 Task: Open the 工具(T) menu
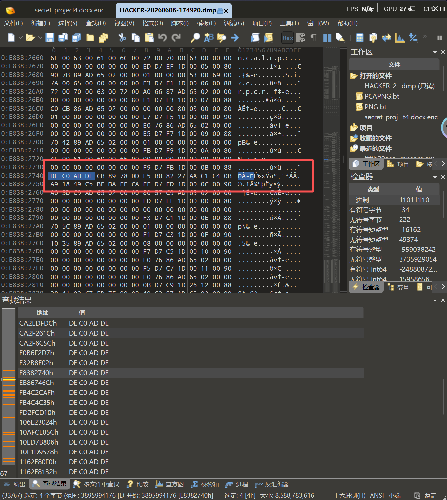(289, 23)
